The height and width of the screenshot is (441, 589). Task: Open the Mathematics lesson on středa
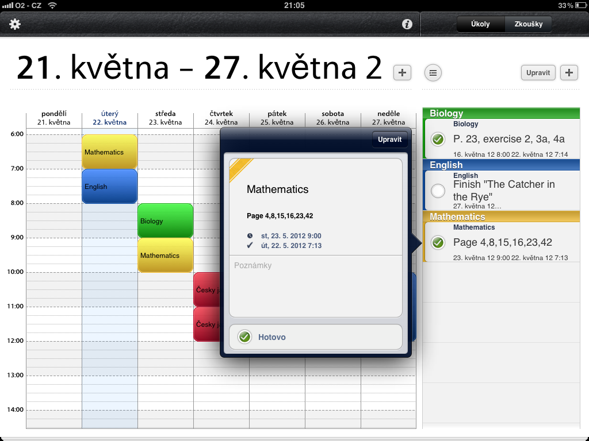point(165,256)
